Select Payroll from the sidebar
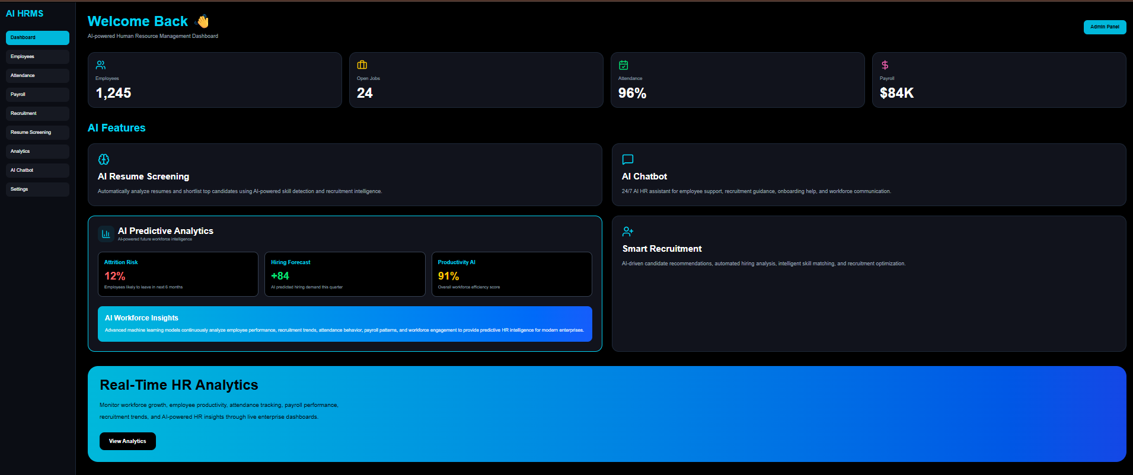The width and height of the screenshot is (1133, 475). click(x=37, y=95)
